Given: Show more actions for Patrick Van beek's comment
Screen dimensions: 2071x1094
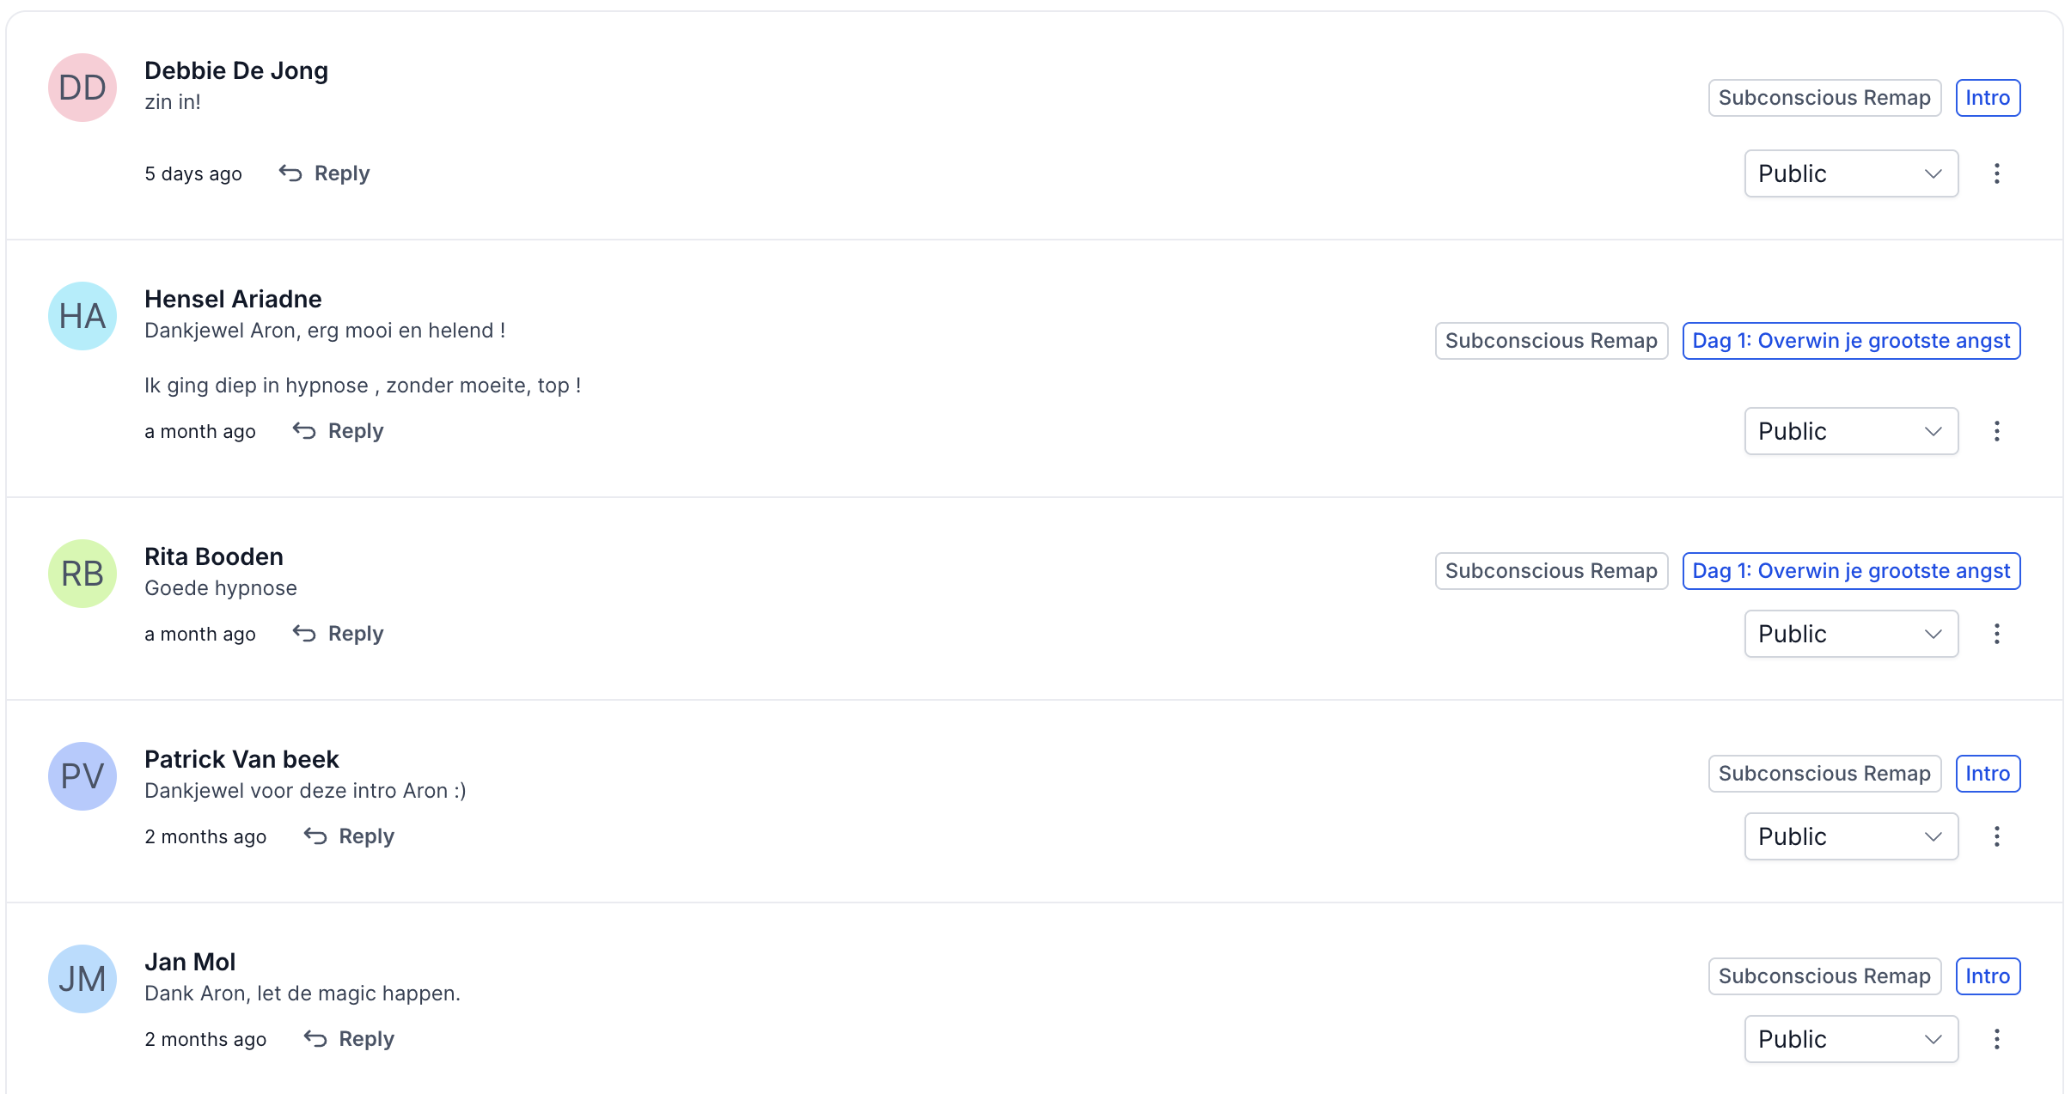Looking at the screenshot, I should pyautogui.click(x=1996, y=836).
